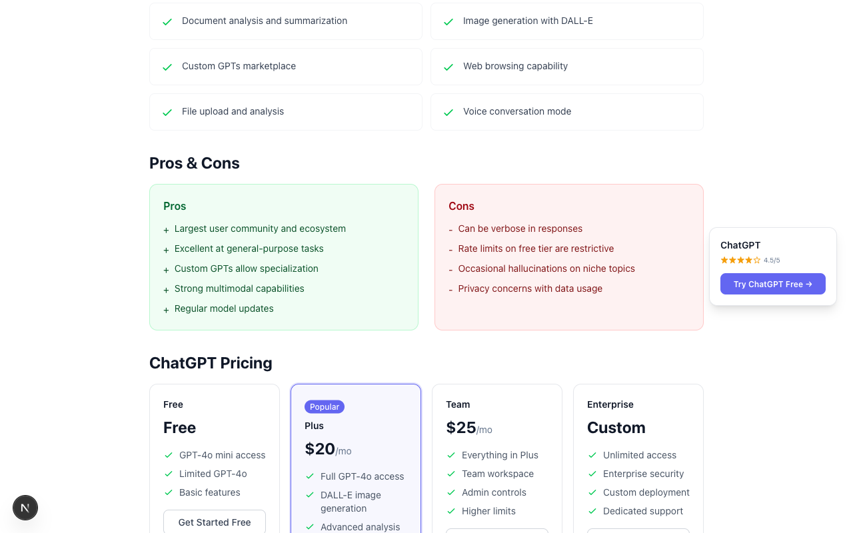This screenshot has height=533, width=853.
Task: Click the "Try ChatGPT Free" button
Action: point(772,284)
